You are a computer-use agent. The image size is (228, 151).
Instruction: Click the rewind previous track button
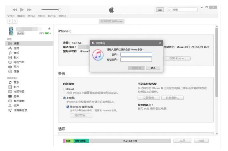point(15,10)
